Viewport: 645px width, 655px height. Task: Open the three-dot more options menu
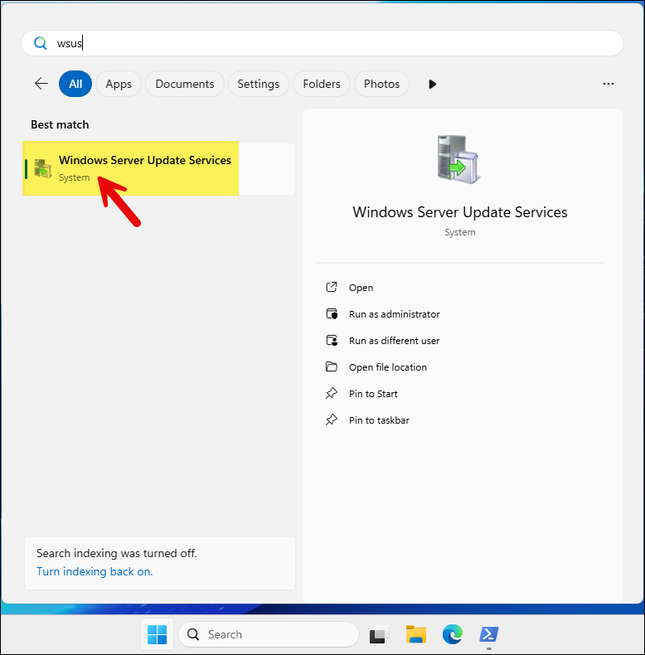pyautogui.click(x=609, y=84)
